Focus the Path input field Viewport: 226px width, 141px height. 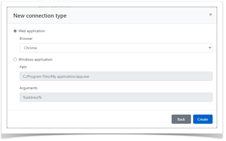(x=116, y=76)
